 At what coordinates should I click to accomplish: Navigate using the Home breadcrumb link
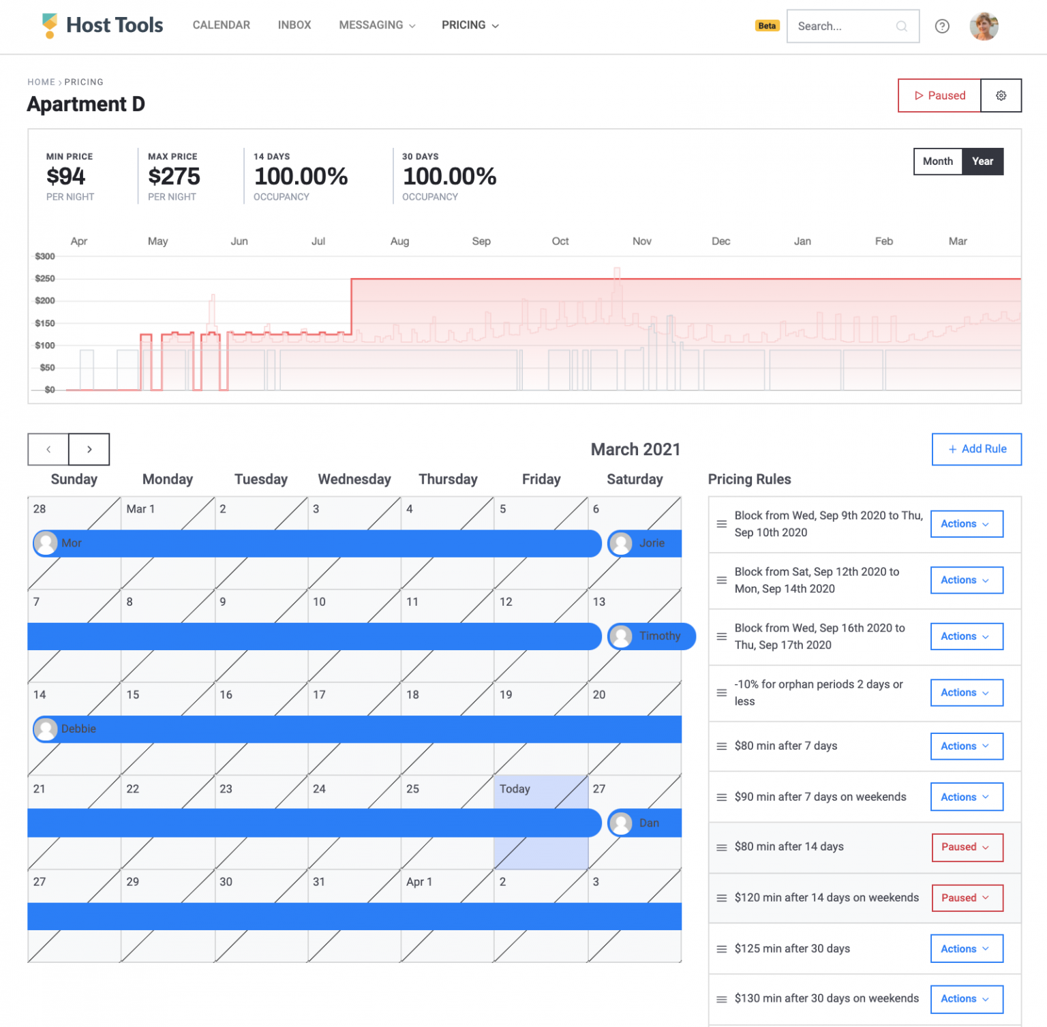tap(41, 82)
